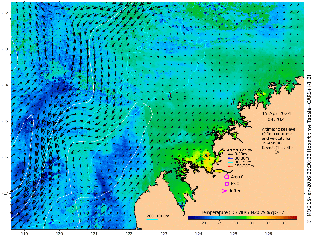The height and width of the screenshot is (240, 311).
Task: Click latitude axis label -15
Action: click(x=5, y=121)
